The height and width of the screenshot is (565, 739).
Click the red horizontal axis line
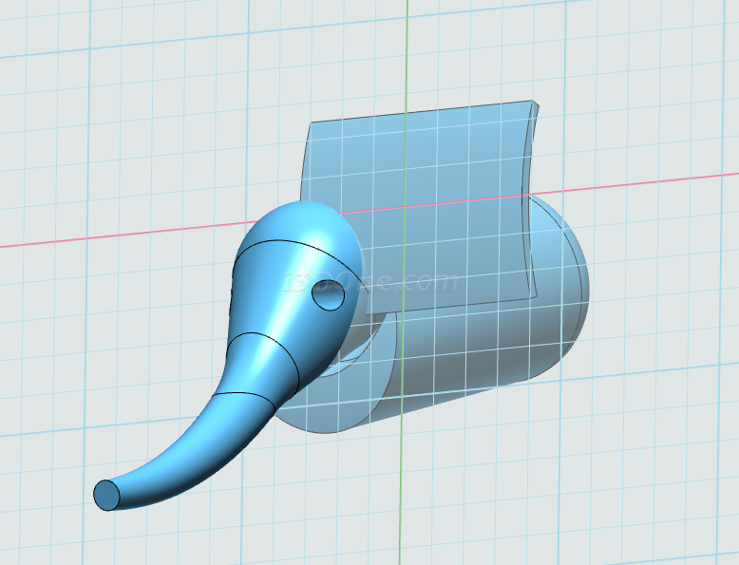click(x=114, y=235)
